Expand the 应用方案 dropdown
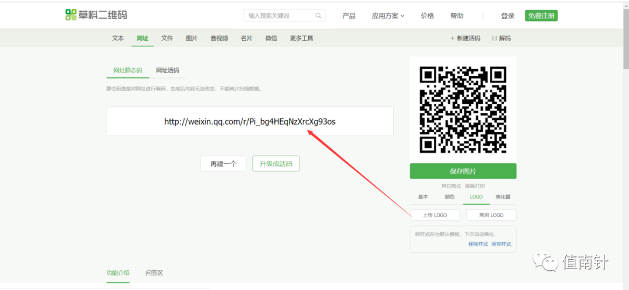Screen dimensions: 629x290 pos(388,16)
